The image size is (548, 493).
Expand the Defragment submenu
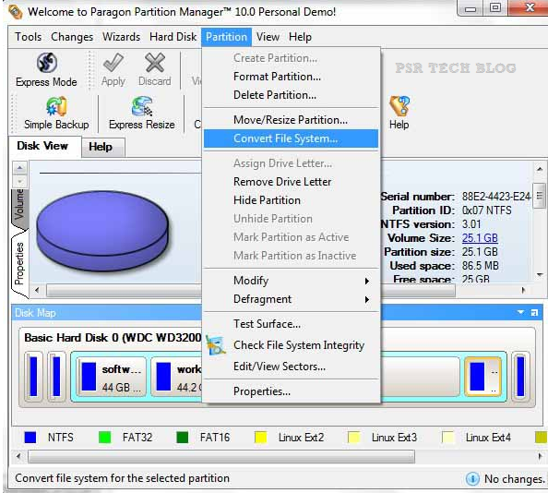coord(291,299)
